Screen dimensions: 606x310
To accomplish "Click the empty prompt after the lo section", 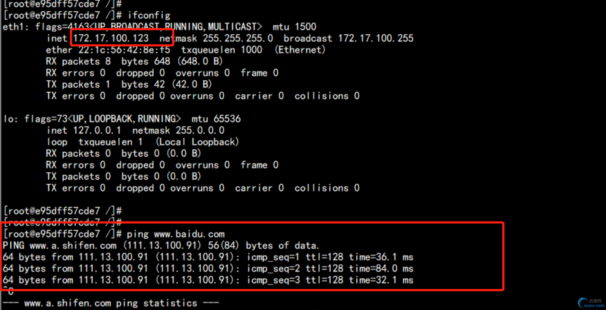I will coord(62,211).
